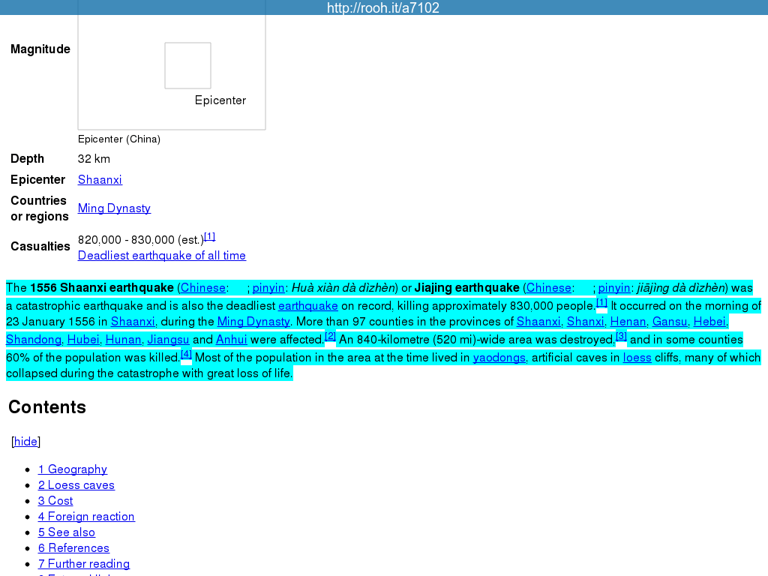Click the rooh.it URL bar at top
Image resolution: width=768 pixels, height=576 pixels.
(x=383, y=8)
